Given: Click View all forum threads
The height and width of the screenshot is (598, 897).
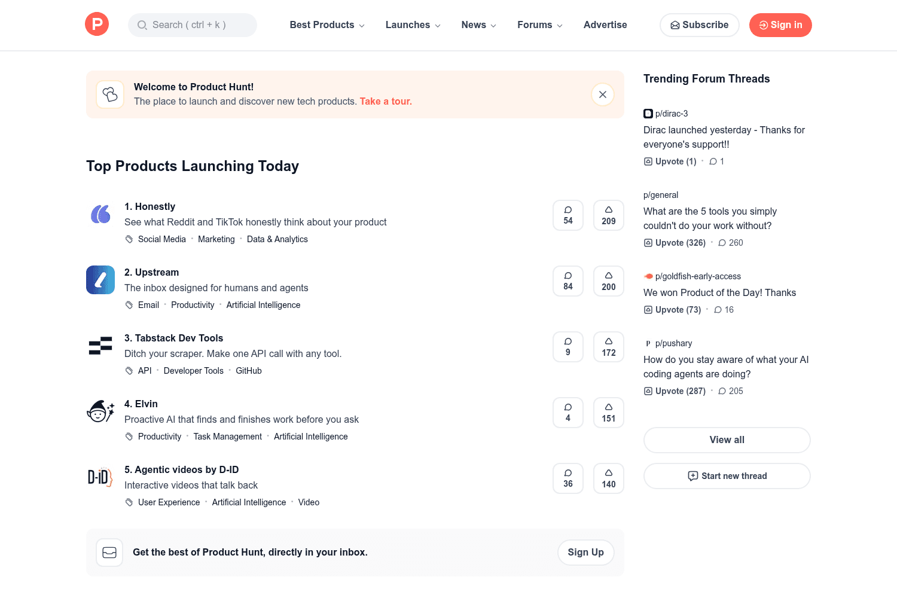Looking at the screenshot, I should (727, 440).
